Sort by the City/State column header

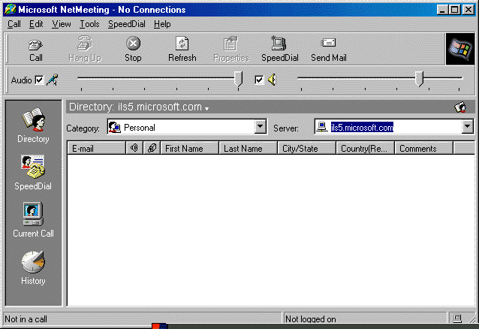click(x=307, y=148)
